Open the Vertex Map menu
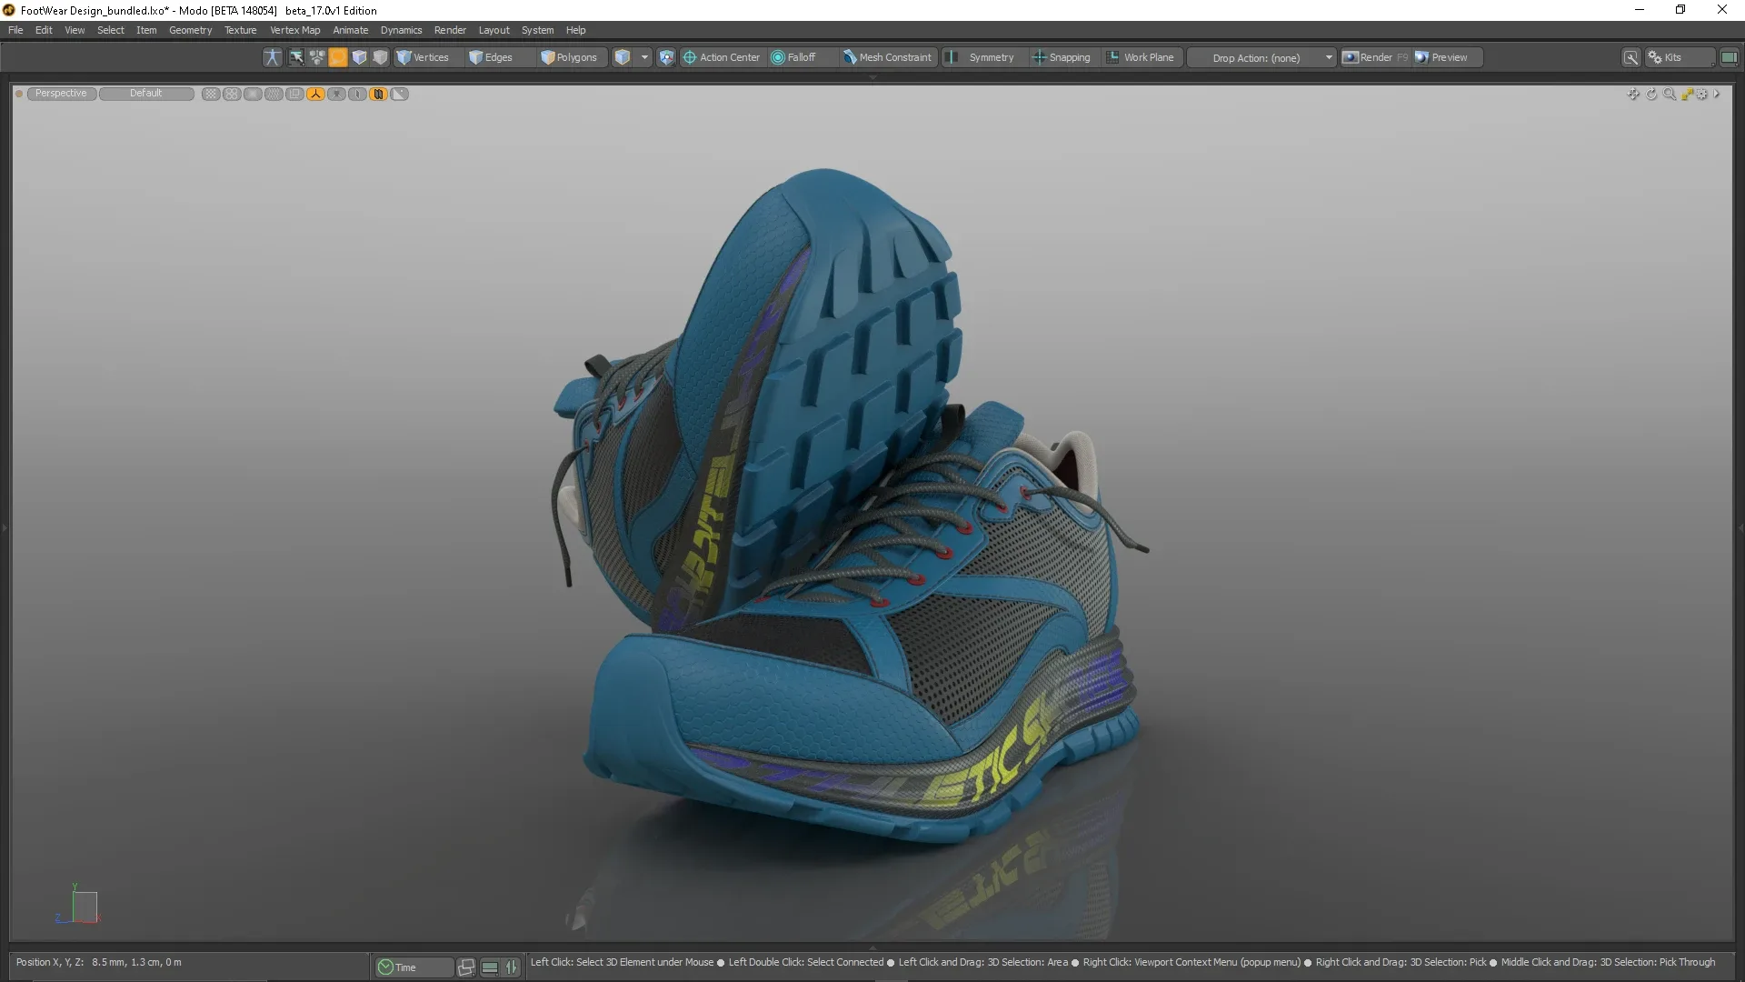This screenshot has width=1745, height=982. click(x=294, y=30)
